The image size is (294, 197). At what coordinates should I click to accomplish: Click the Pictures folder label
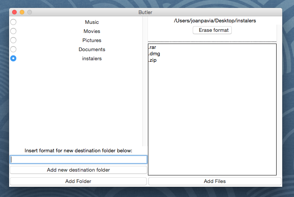tap(92, 40)
